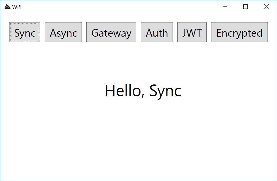Click the Encrypted button
This screenshot has height=181, width=277.
[x=239, y=32]
